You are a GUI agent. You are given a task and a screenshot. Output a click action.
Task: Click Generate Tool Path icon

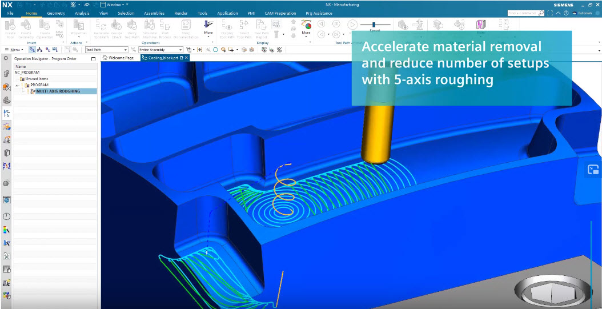(x=101, y=25)
